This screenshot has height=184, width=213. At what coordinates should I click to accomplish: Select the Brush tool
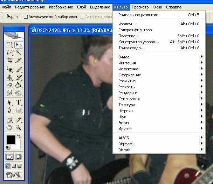19,70
